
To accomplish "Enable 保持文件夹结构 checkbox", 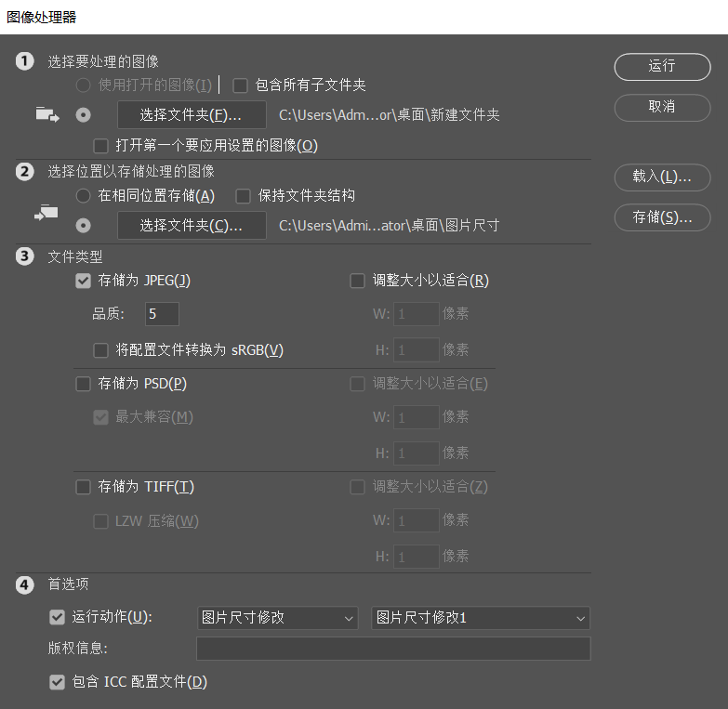I will (x=243, y=196).
